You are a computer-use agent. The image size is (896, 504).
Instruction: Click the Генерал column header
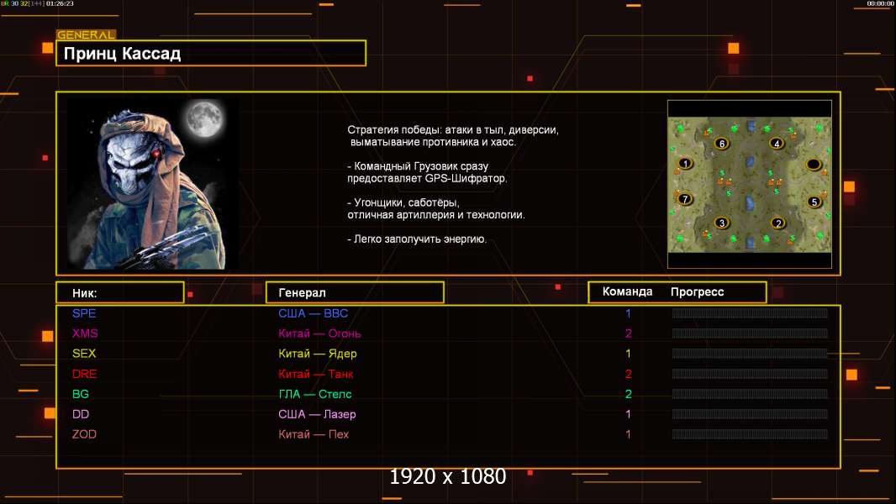355,293
